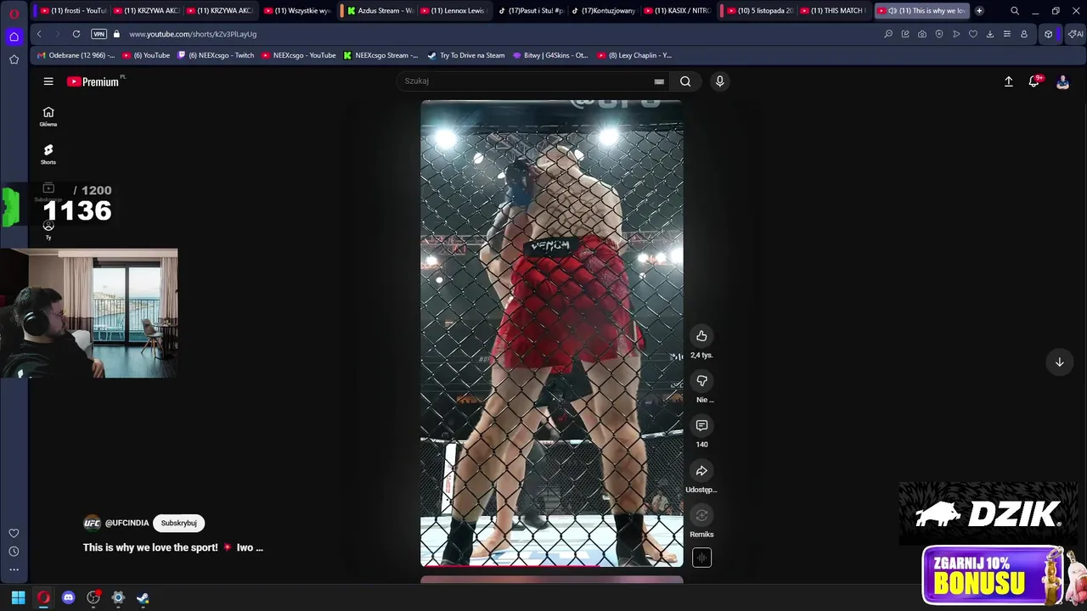This screenshot has height=611, width=1087.
Task: Switch to Azdus Stream tab
Action: point(379,11)
